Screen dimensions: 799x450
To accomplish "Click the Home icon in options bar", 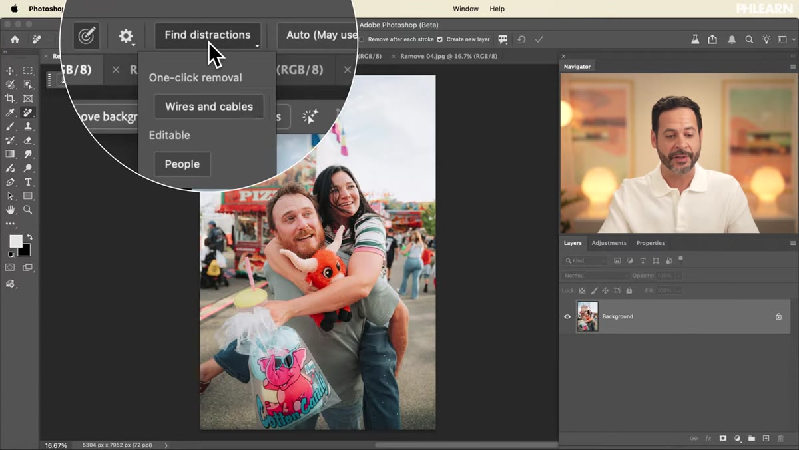I will (x=15, y=39).
